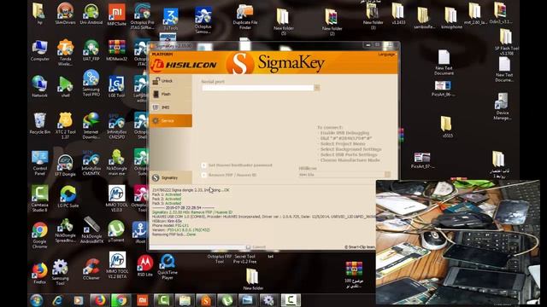
Task: Open SP Flash Tool folder
Action: coord(507,43)
